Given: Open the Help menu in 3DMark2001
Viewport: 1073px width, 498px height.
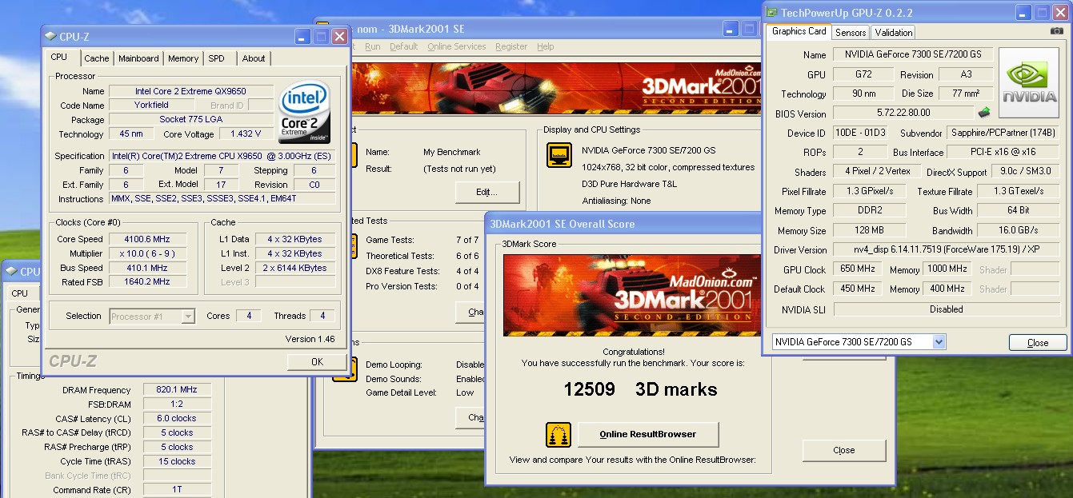Looking at the screenshot, I should click(545, 47).
